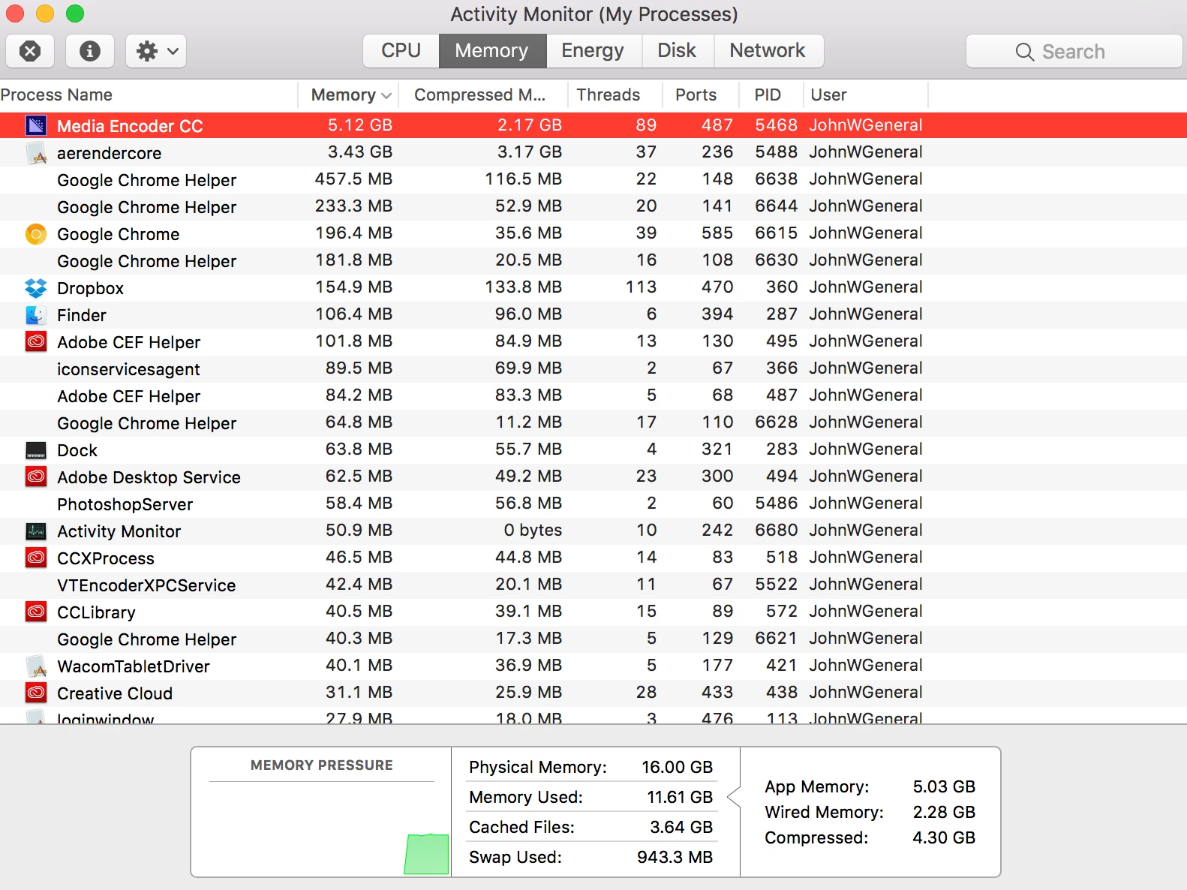Select Google Chrome Helper with PID 6638
The height and width of the screenshot is (890, 1187).
point(593,180)
